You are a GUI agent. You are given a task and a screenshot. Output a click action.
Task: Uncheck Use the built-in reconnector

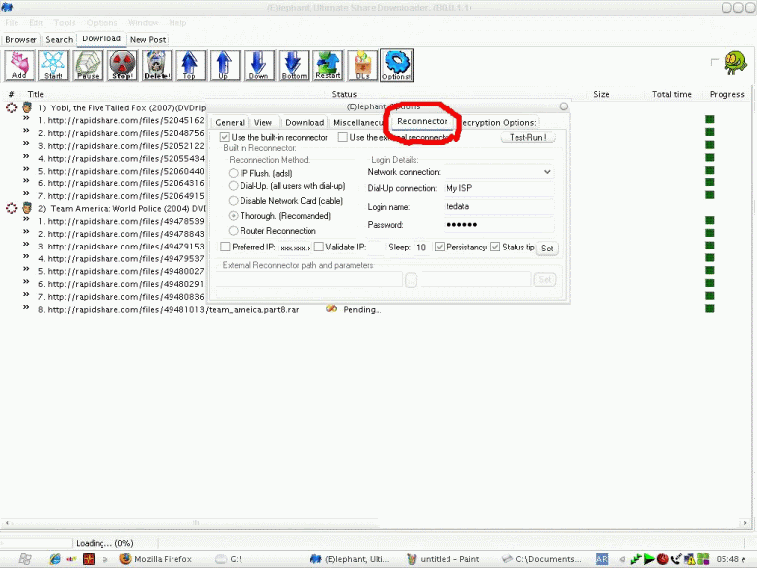(225, 138)
